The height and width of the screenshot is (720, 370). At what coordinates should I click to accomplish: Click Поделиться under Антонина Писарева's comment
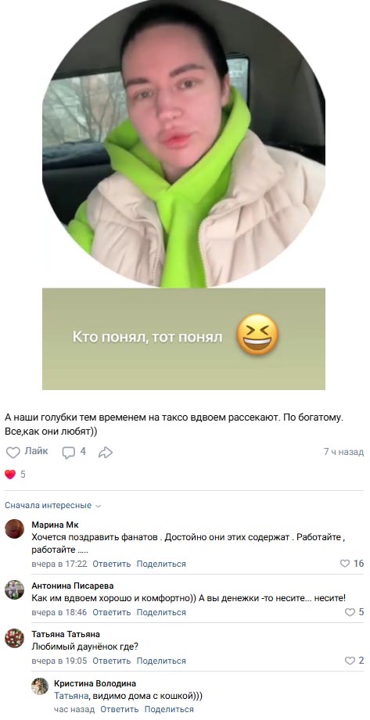tap(161, 612)
